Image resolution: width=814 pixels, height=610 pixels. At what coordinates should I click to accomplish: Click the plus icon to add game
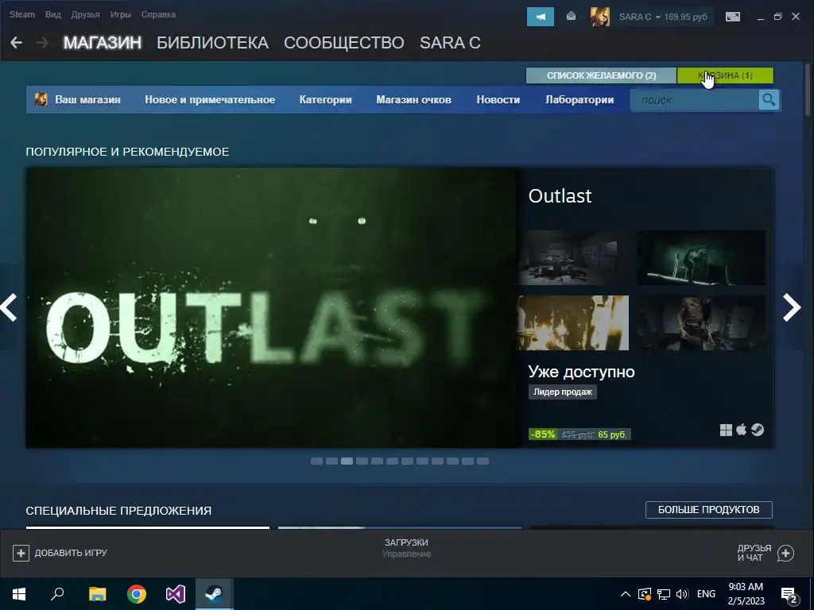pos(21,553)
